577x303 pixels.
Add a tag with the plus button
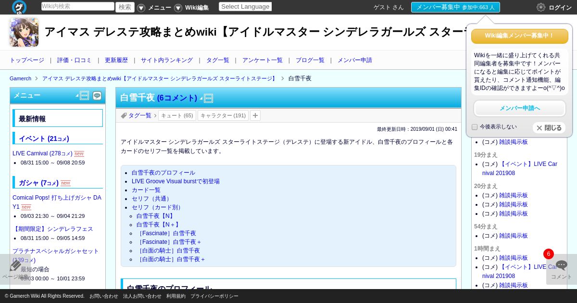pyautogui.click(x=255, y=115)
